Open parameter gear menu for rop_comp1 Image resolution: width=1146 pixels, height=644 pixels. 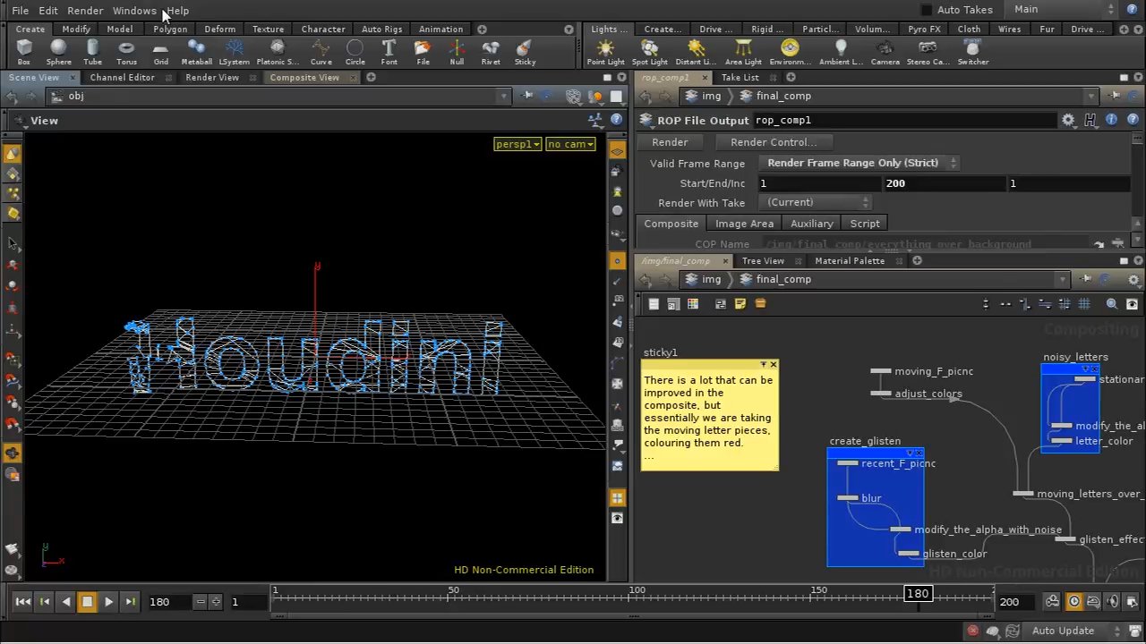[1068, 120]
